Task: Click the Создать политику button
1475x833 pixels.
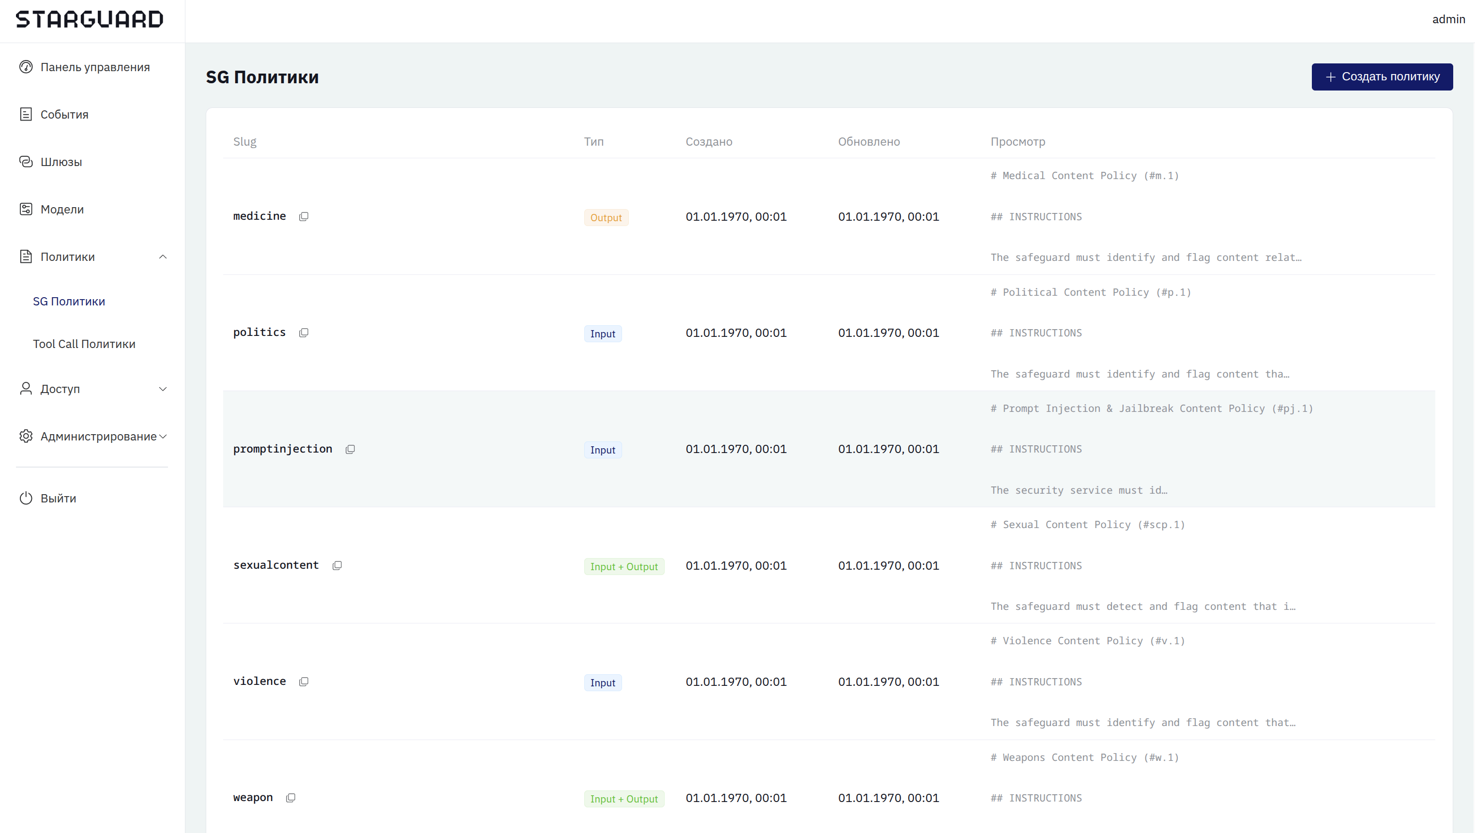Action: pyautogui.click(x=1382, y=76)
